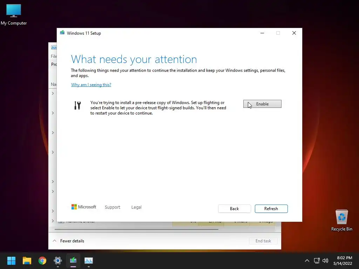This screenshot has width=359, height=269.
Task: Click Task Manager's horizontal scrollbar
Action: [x=136, y=229]
